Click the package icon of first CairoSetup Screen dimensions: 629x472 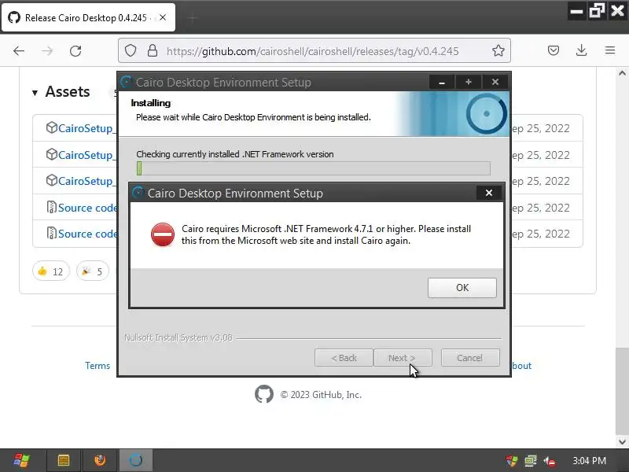coord(51,127)
